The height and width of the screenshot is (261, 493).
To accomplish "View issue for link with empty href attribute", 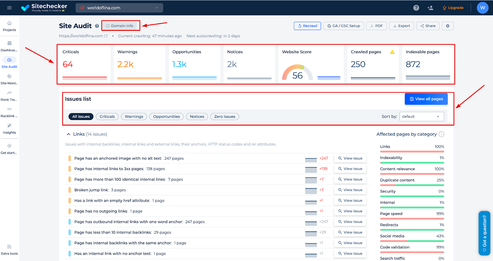I will [350, 201].
